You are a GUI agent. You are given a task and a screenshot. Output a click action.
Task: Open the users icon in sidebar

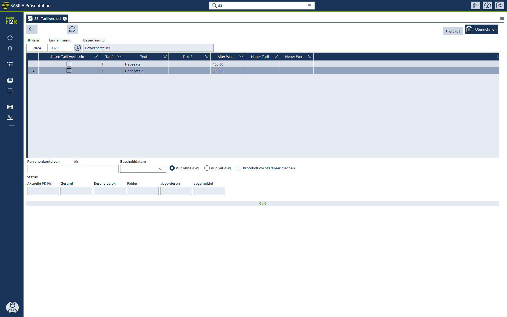[10, 118]
